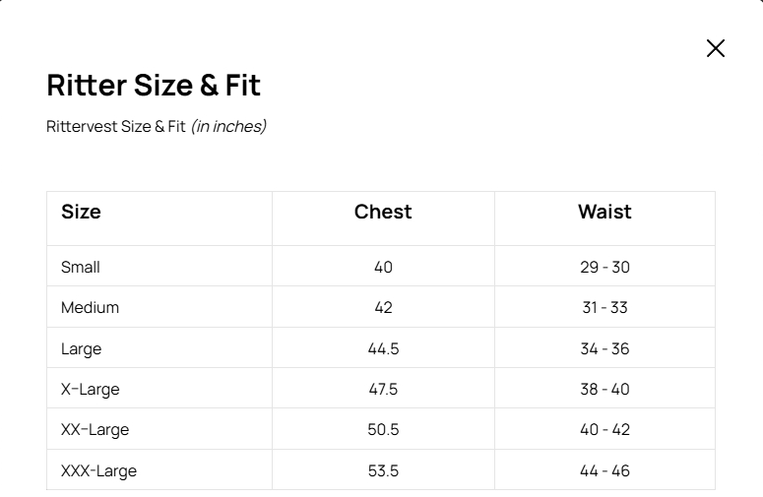This screenshot has height=497, width=763.
Task: Click waist range 40 - 42
Action: (604, 430)
